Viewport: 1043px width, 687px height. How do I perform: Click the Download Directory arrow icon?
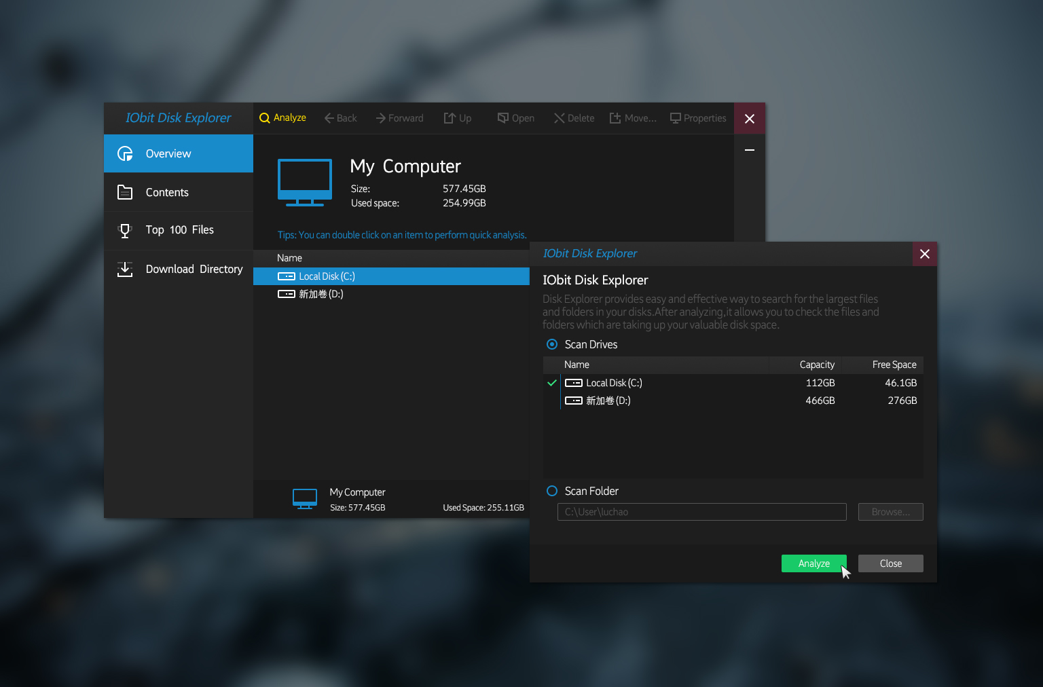tap(125, 270)
